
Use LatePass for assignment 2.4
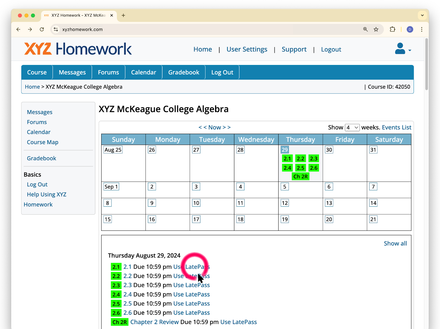[x=192, y=295]
